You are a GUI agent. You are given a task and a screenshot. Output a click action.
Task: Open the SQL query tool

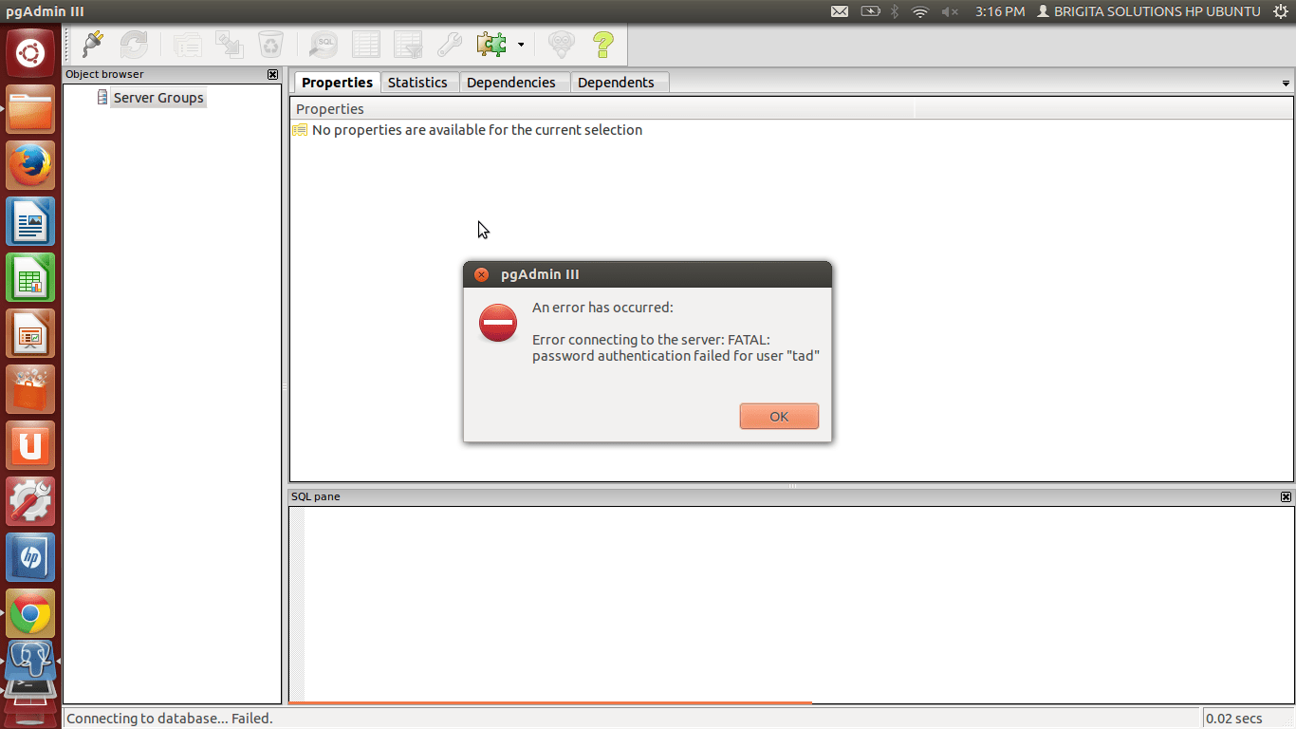(x=323, y=45)
